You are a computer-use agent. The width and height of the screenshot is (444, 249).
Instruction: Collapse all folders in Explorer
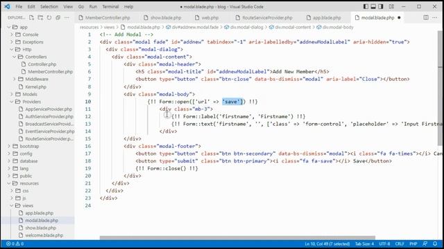(x=58, y=17)
